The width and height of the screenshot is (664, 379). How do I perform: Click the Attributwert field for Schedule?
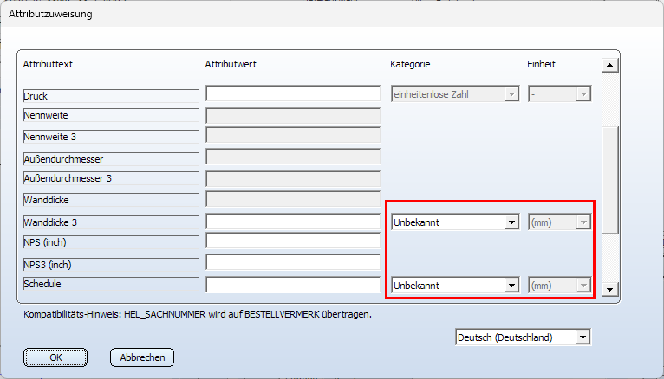[293, 285]
